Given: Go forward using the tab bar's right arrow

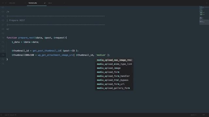Looking at the screenshot, I should pyautogui.click(x=6, y=3).
